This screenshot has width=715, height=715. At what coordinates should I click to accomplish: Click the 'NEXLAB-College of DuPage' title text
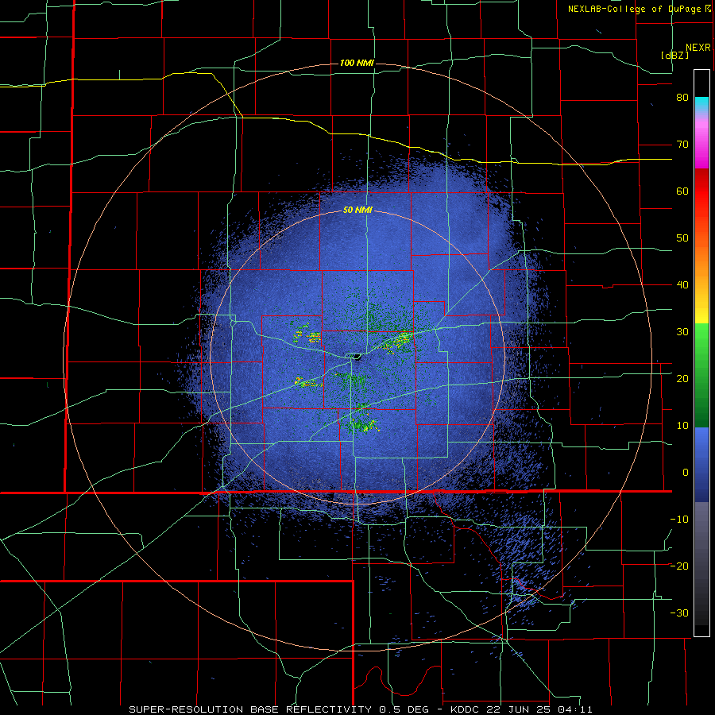(x=634, y=9)
